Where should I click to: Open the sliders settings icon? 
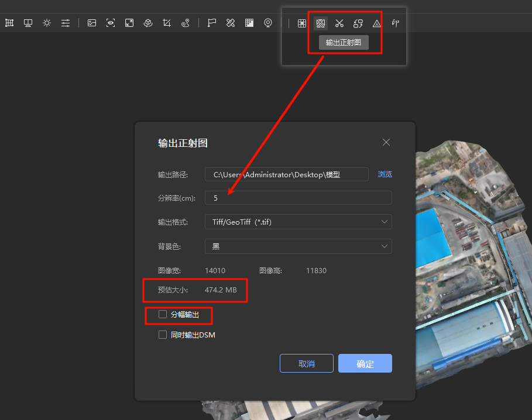66,23
